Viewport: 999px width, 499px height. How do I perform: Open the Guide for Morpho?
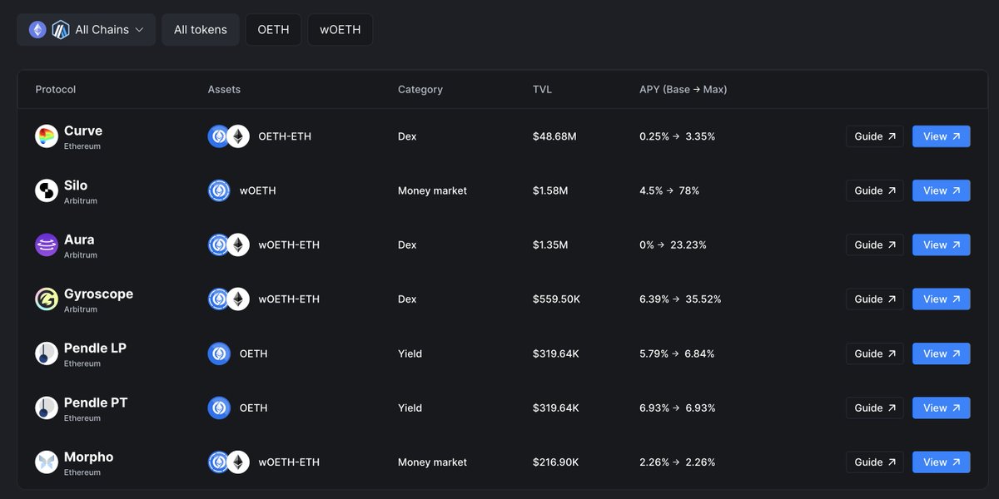pyautogui.click(x=874, y=462)
